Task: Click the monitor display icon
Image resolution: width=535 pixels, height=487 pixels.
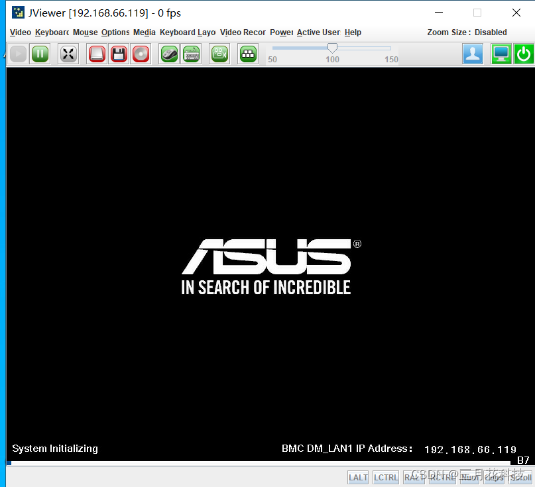Action: pos(501,54)
